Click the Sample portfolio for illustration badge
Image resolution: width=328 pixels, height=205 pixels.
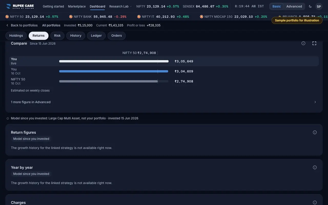pos(297,20)
